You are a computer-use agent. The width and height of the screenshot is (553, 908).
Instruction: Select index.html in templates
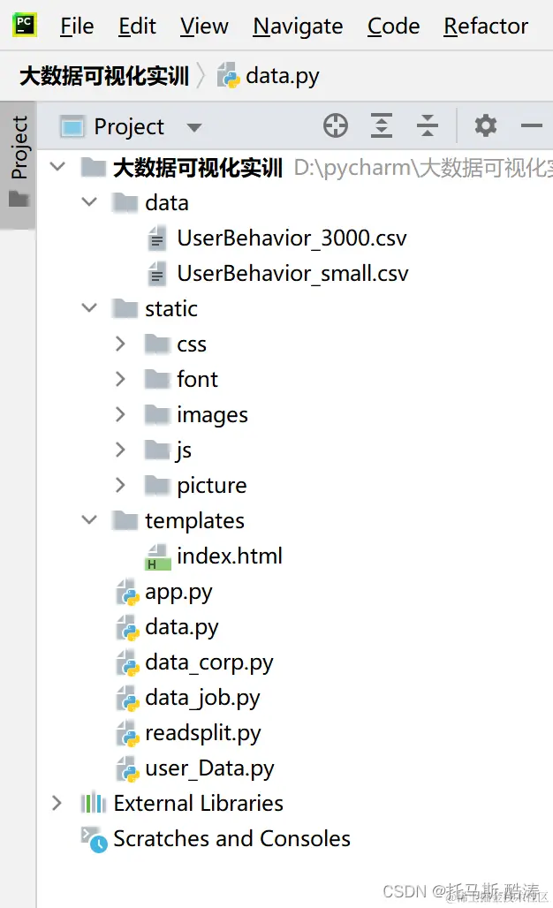230,556
